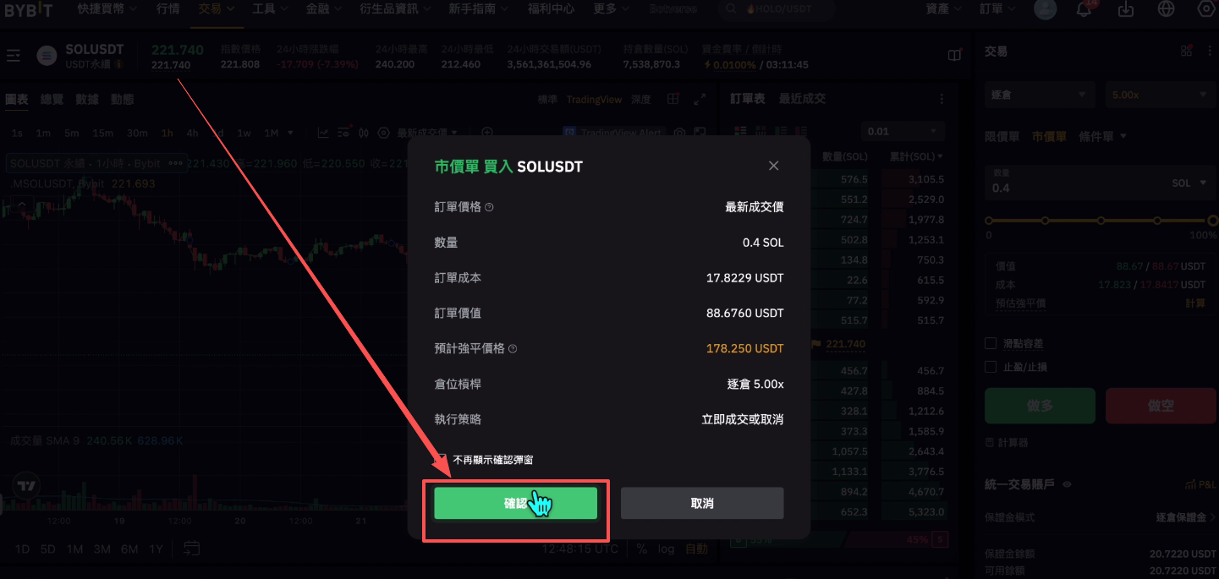
Task: Open the hamburger pair list menu
Action: (13, 56)
